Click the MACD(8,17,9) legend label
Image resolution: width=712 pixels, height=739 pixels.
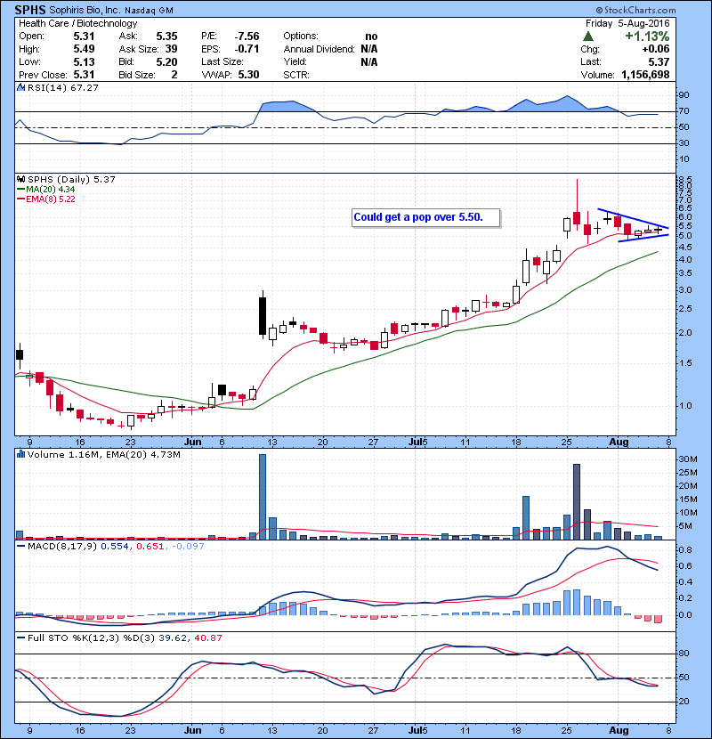coord(62,547)
